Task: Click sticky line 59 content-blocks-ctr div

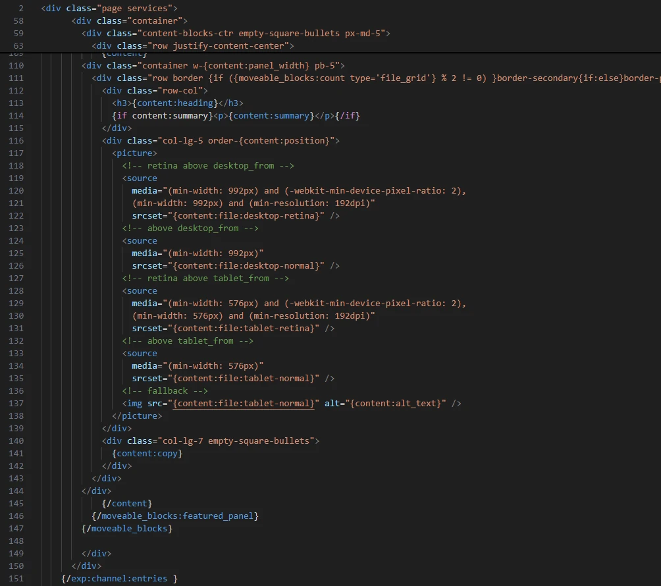Action: 236,34
